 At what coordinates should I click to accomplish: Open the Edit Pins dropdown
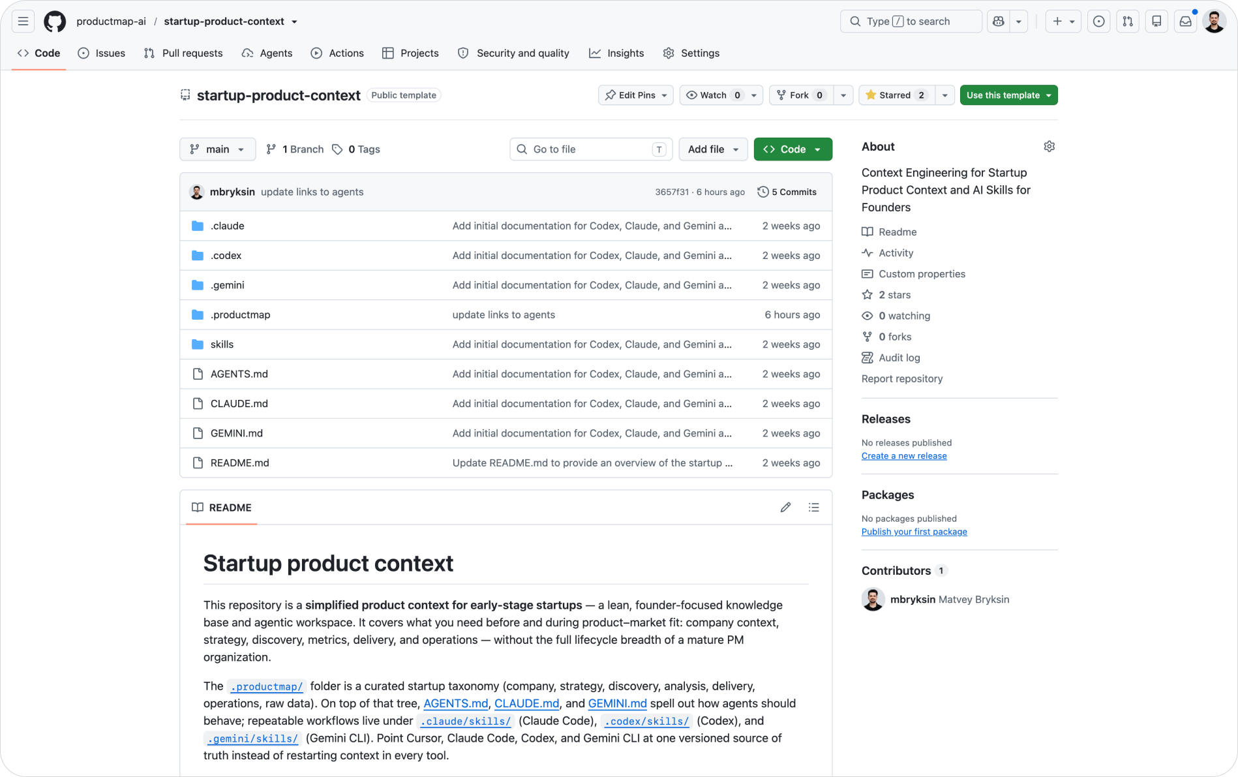coord(635,95)
